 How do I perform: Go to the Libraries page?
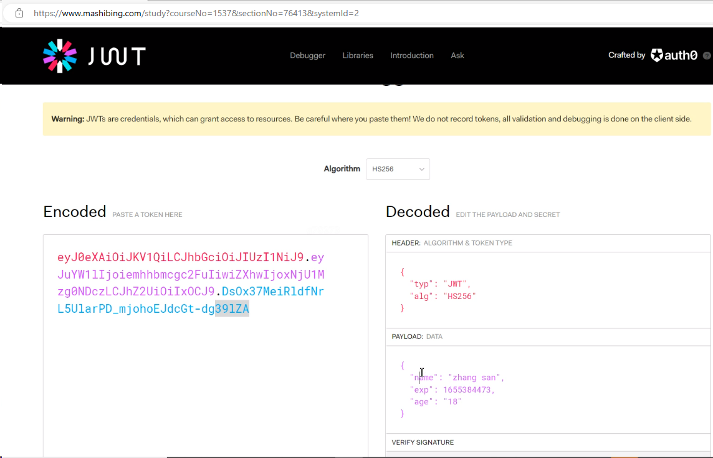tap(358, 55)
